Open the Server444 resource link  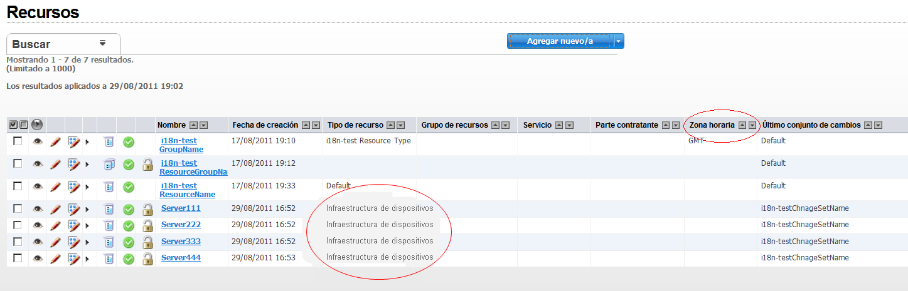tap(181, 257)
